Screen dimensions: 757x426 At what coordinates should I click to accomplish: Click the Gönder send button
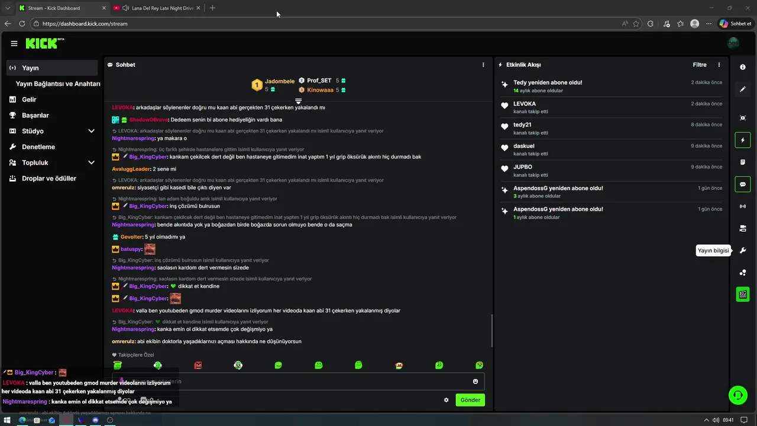[470, 400]
